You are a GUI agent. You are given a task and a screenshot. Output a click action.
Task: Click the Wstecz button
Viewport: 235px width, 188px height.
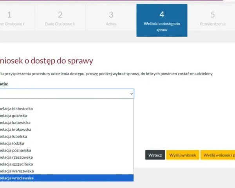click(x=155, y=155)
